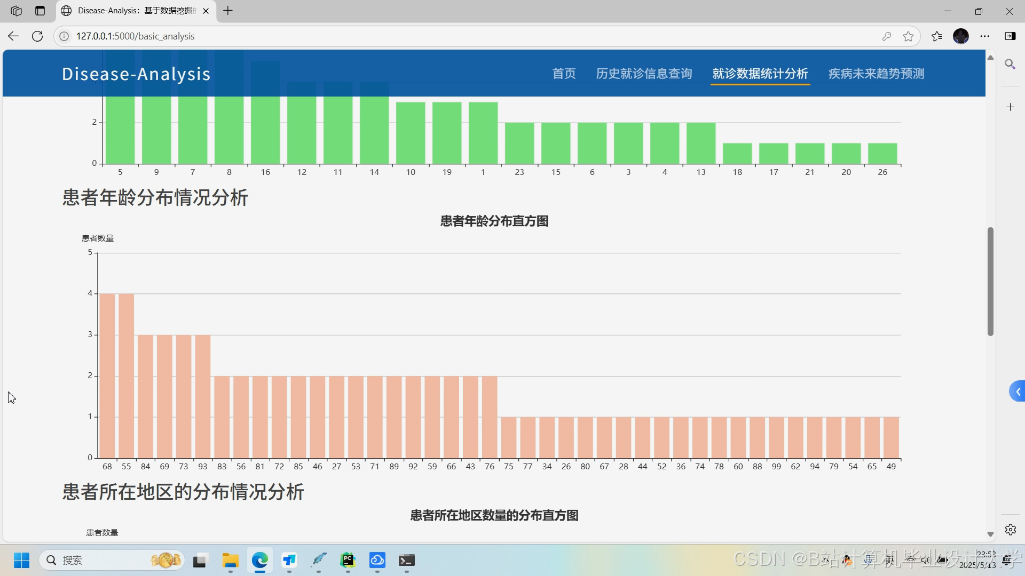Click the search icon in the right sidebar
This screenshot has height=576, width=1025.
coord(1011,65)
